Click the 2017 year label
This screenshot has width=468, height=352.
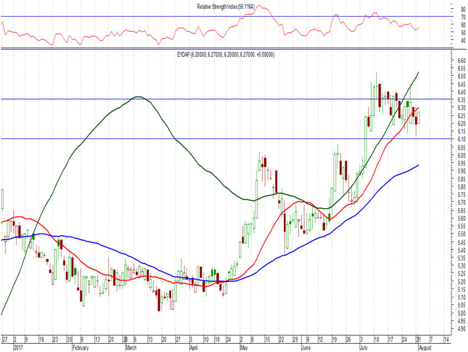pyautogui.click(x=18, y=348)
